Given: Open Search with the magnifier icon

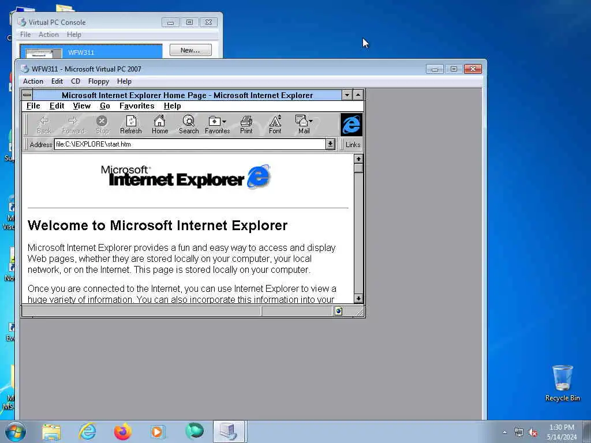Looking at the screenshot, I should pos(189,125).
